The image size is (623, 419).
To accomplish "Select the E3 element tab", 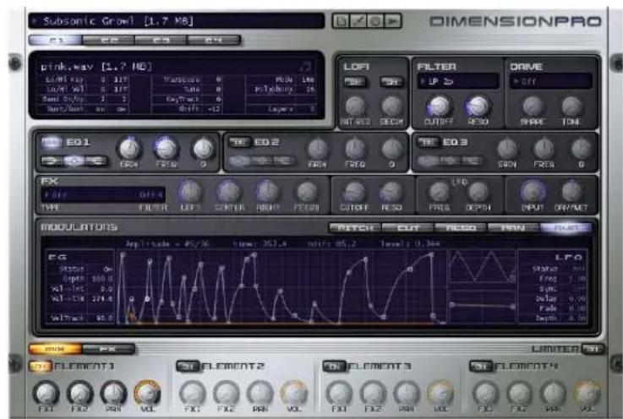I will click(161, 40).
